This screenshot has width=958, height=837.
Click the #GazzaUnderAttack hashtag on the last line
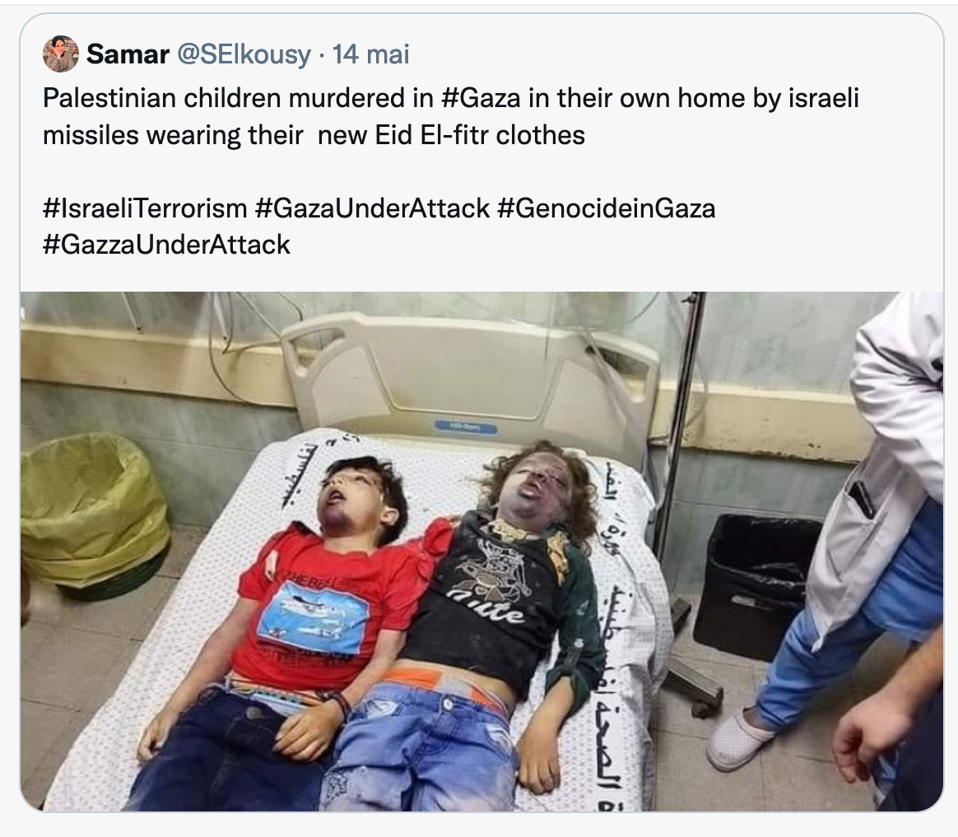click(x=167, y=245)
